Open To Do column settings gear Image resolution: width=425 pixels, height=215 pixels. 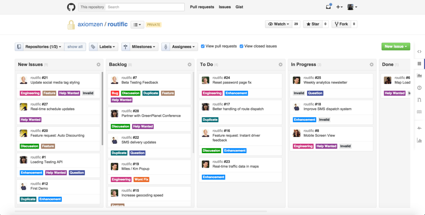[281, 64]
